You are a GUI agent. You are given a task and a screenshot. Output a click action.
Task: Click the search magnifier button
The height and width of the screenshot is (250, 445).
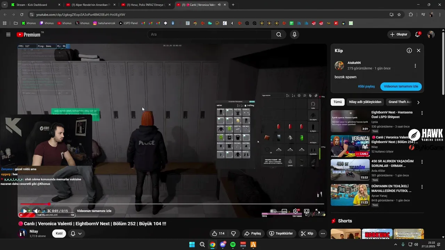[x=279, y=34]
